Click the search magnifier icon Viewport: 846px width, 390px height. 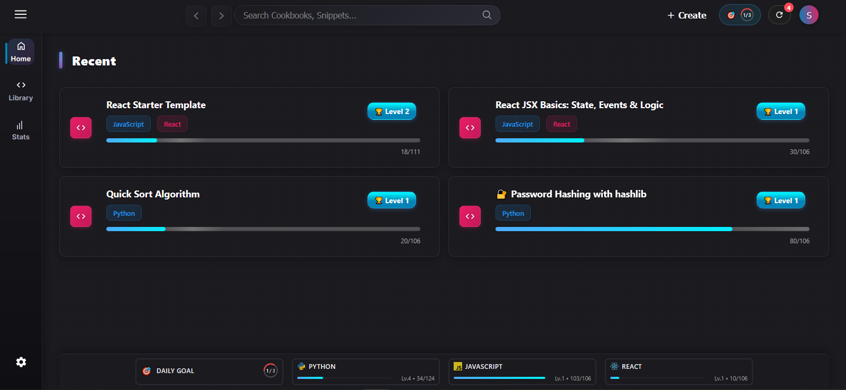(x=487, y=15)
